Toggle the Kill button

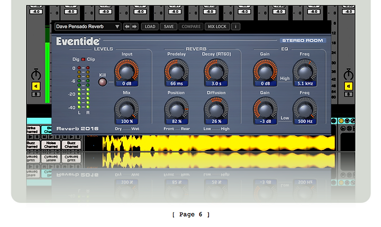click(x=102, y=82)
